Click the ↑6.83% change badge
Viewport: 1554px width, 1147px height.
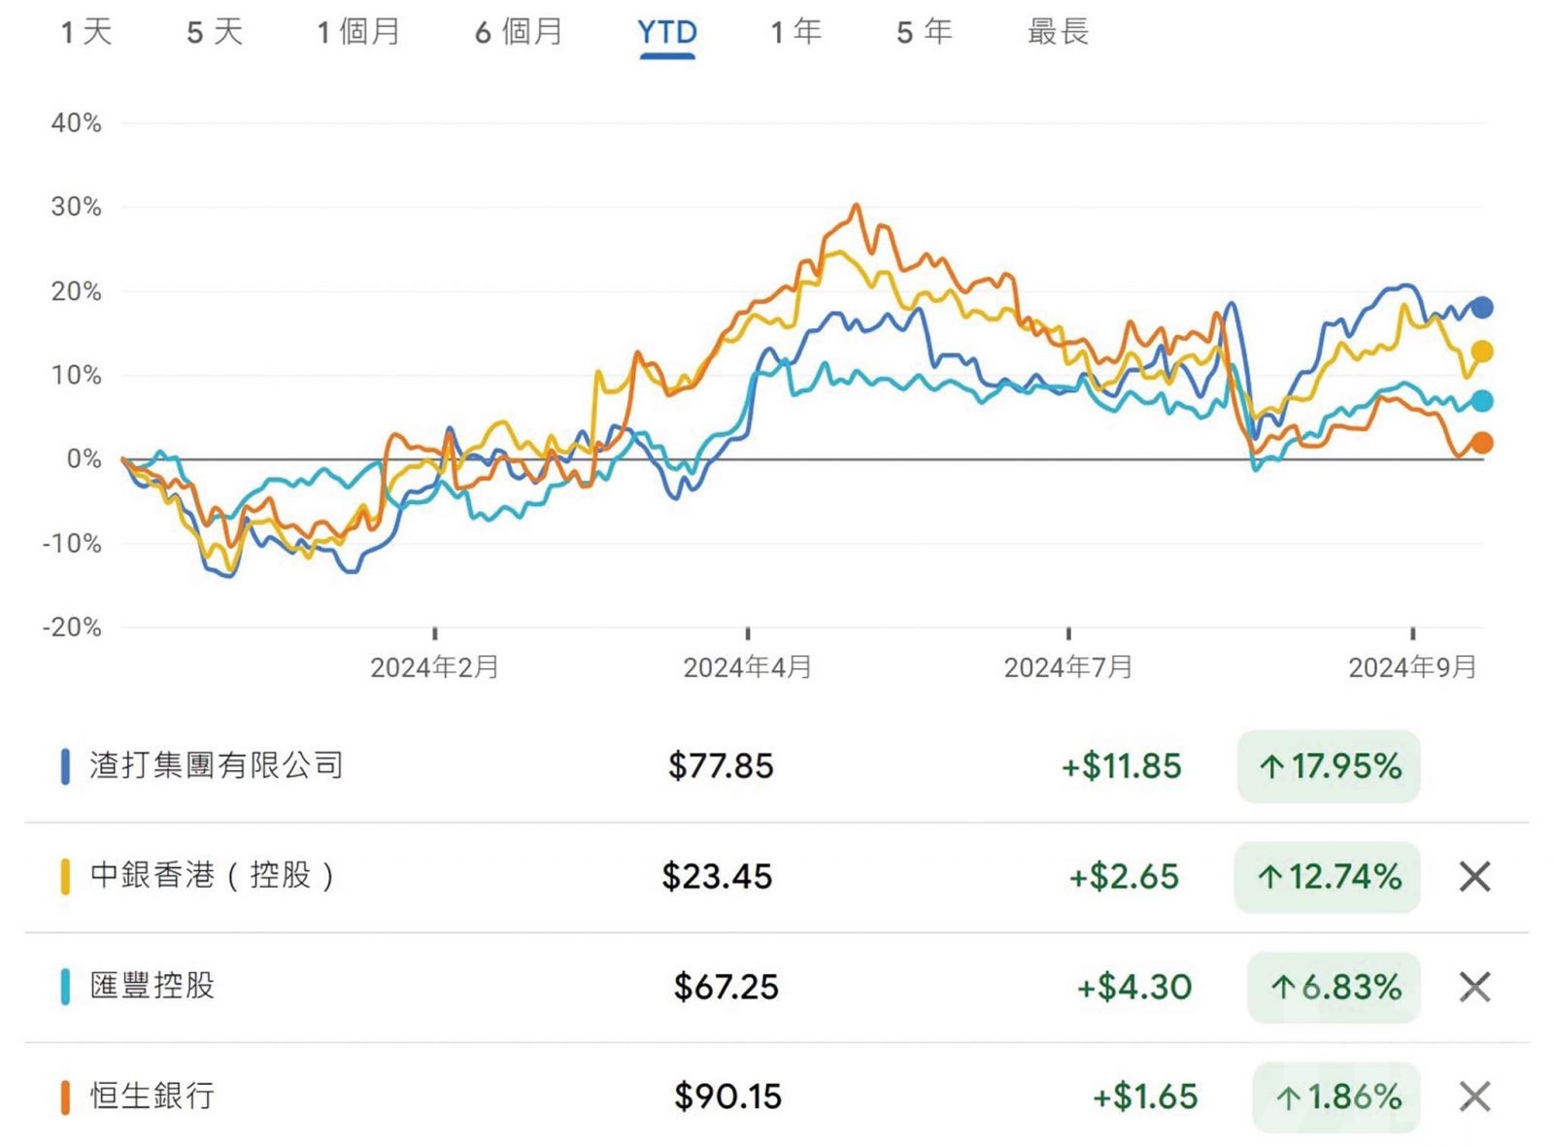(x=1334, y=988)
